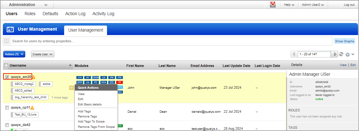
Task: Click the ABCD_mytag2 tag
Action: coord(24,84)
